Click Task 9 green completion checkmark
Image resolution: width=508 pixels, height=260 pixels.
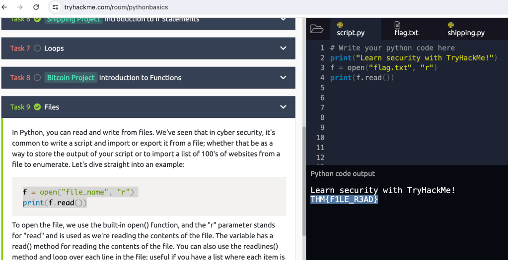pyautogui.click(x=37, y=107)
